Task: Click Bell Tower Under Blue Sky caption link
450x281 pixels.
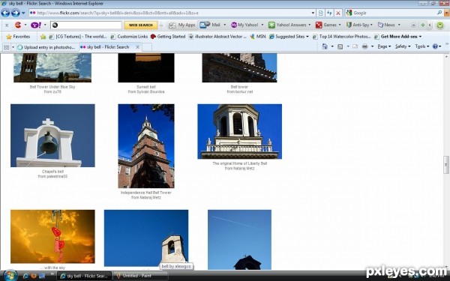Action: click(52, 87)
